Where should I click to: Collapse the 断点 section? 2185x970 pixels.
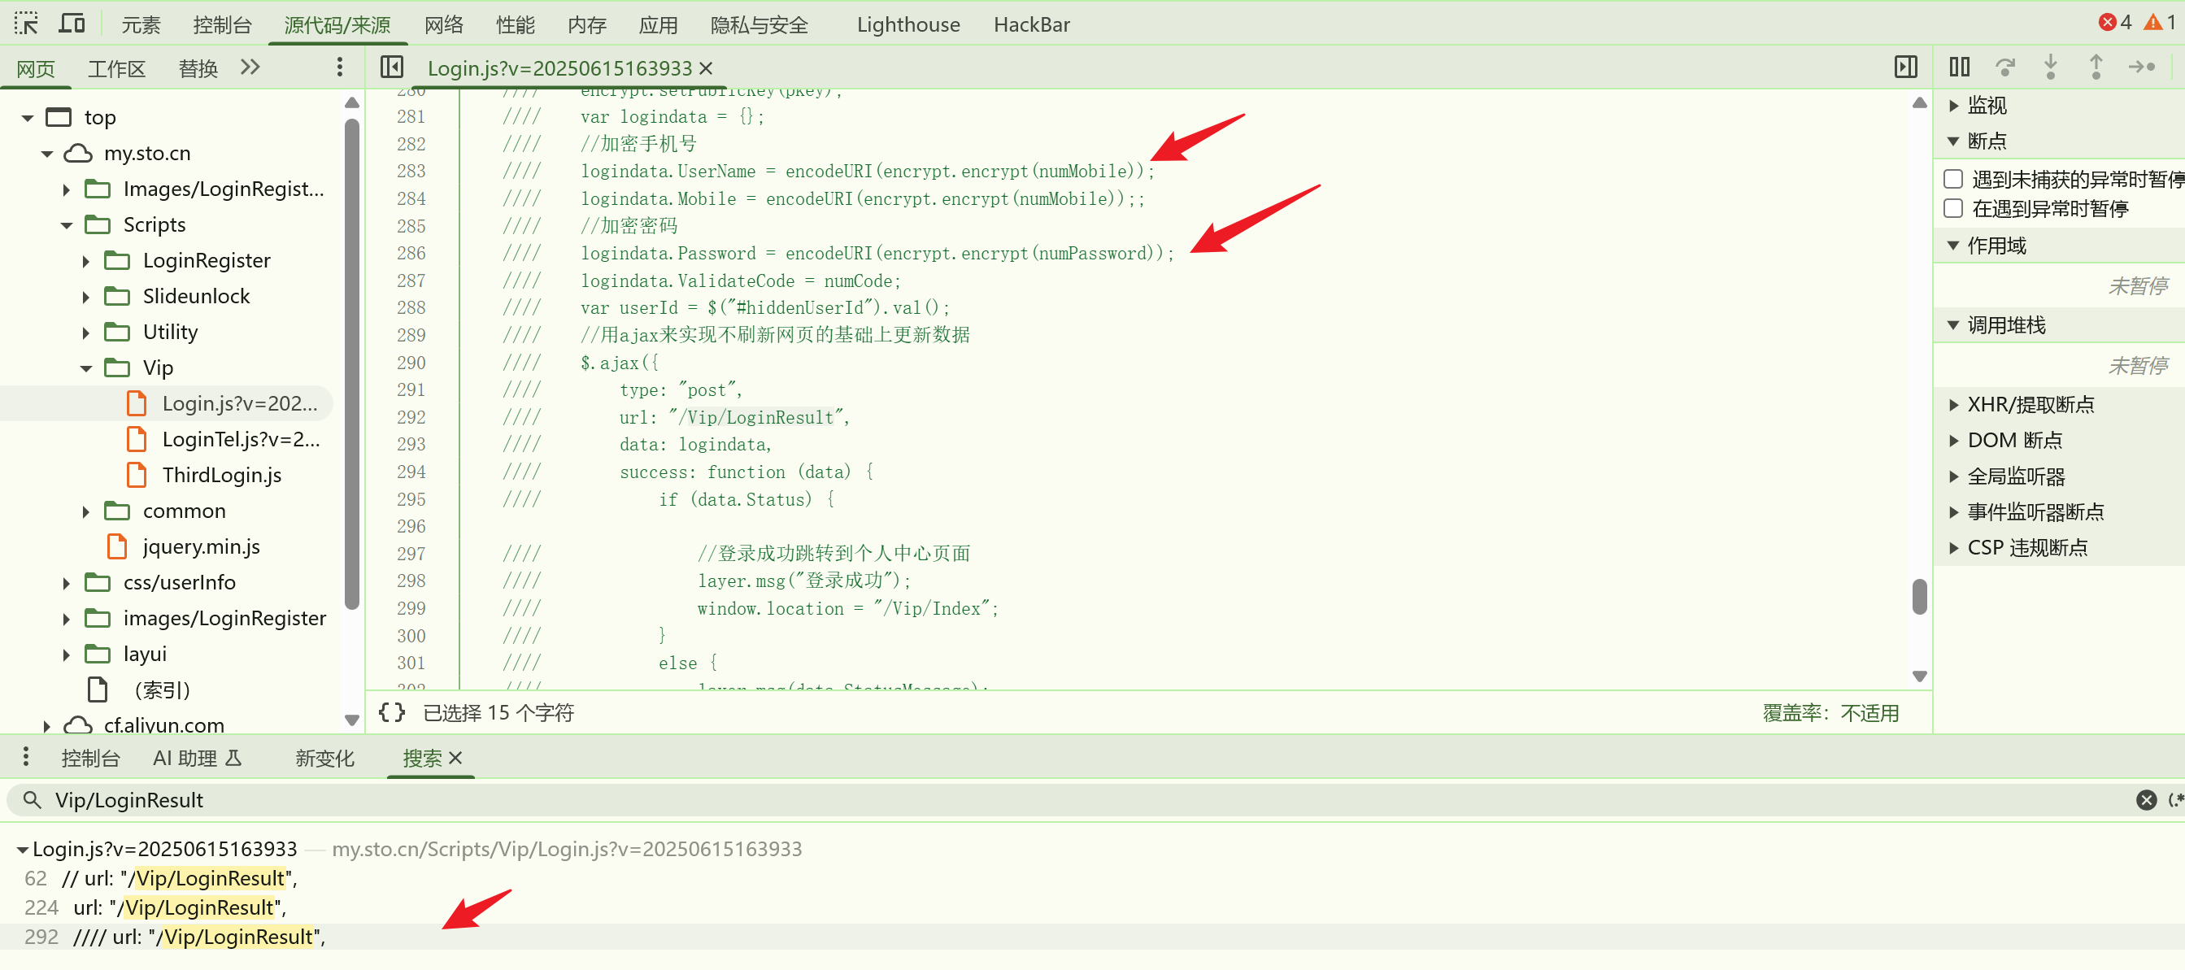pyautogui.click(x=1953, y=141)
